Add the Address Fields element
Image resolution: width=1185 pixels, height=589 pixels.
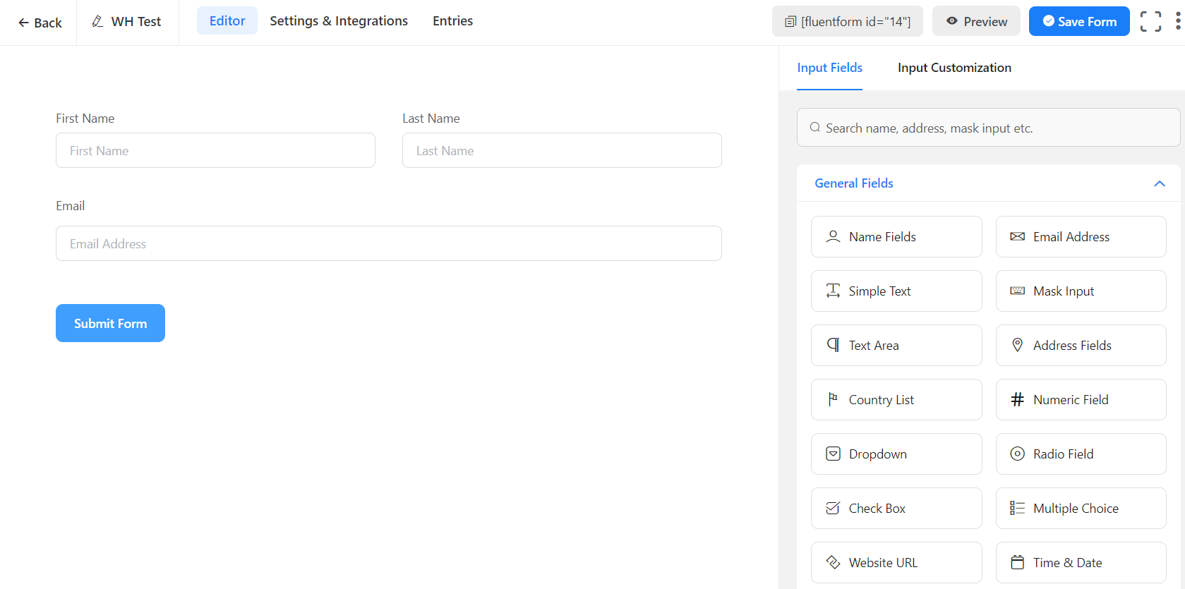[1080, 346]
